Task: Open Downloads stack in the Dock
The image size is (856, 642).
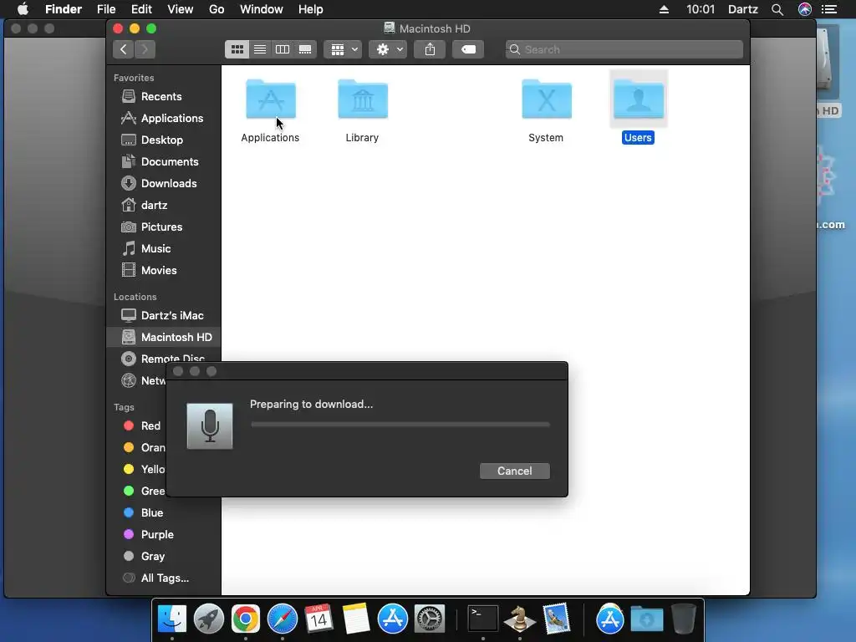Action: click(647, 619)
